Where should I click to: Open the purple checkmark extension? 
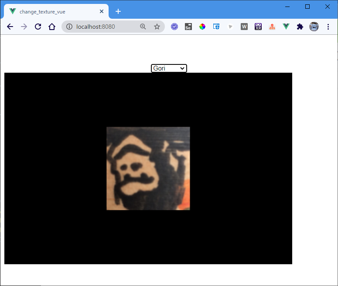[x=174, y=27]
